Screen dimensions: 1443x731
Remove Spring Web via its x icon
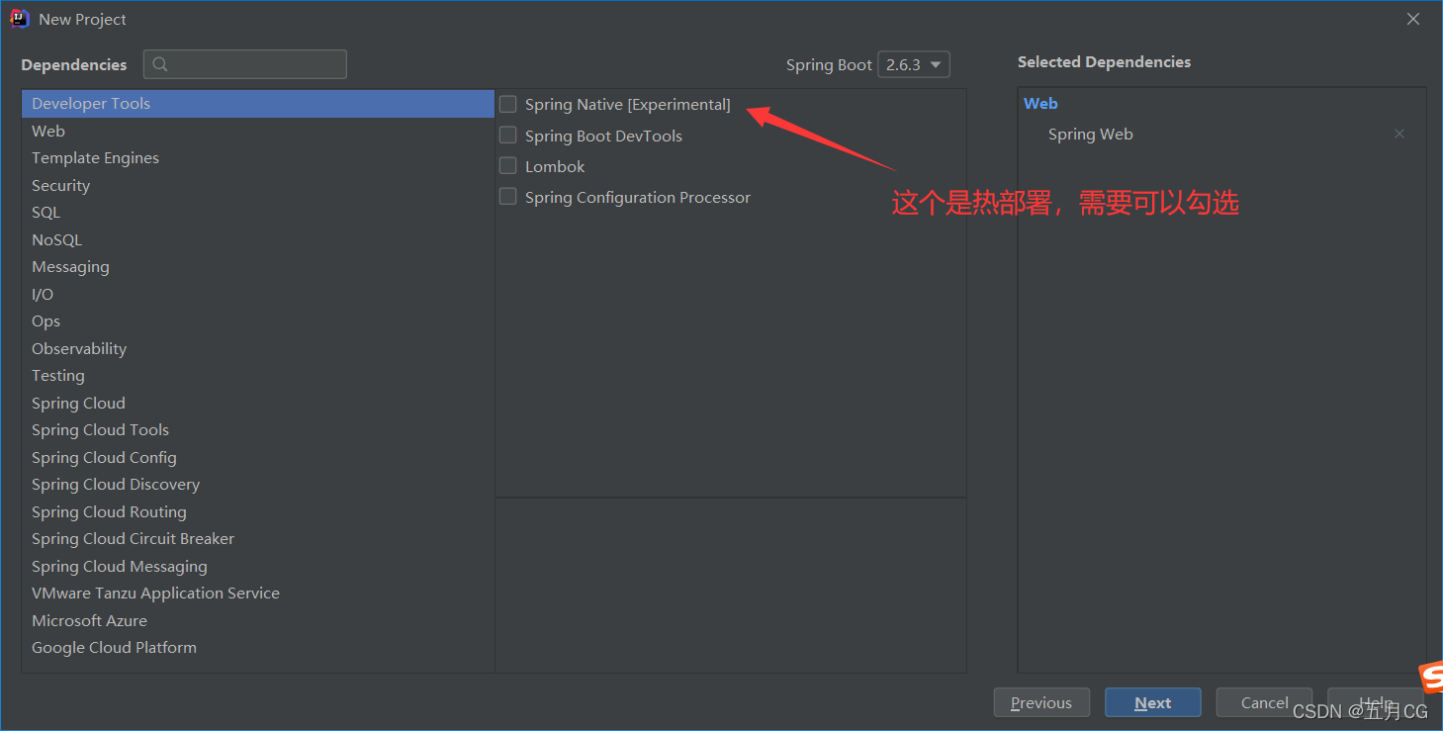coord(1398,134)
